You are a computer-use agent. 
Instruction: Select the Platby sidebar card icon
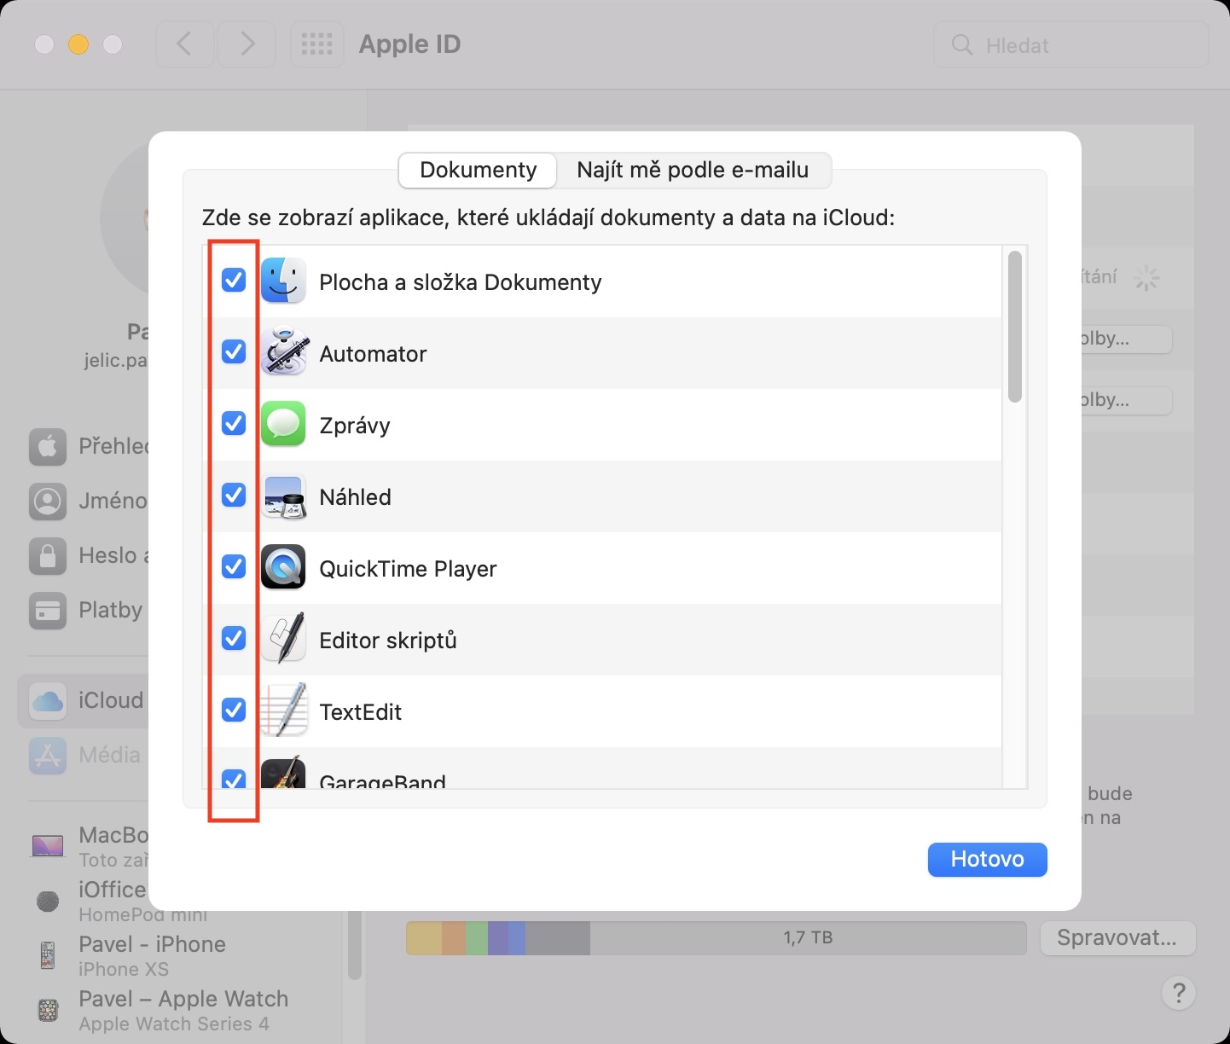coord(48,610)
